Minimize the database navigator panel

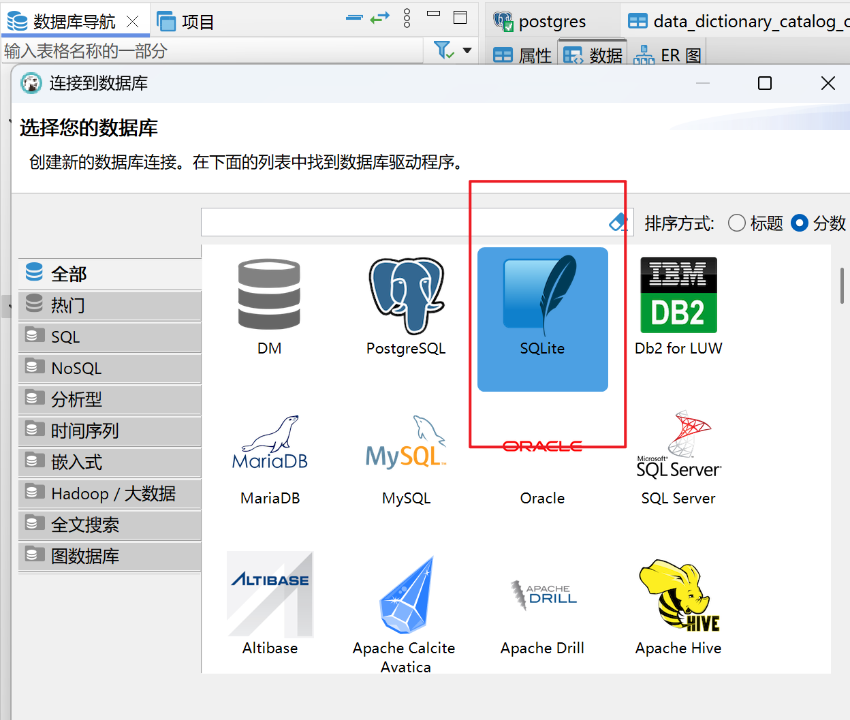433,14
